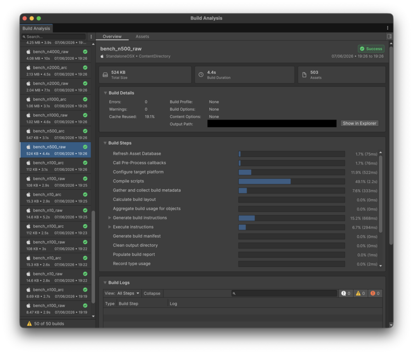Toggle the side panel layout icon
Image resolution: width=413 pixels, height=354 pixels.
tap(389, 36)
